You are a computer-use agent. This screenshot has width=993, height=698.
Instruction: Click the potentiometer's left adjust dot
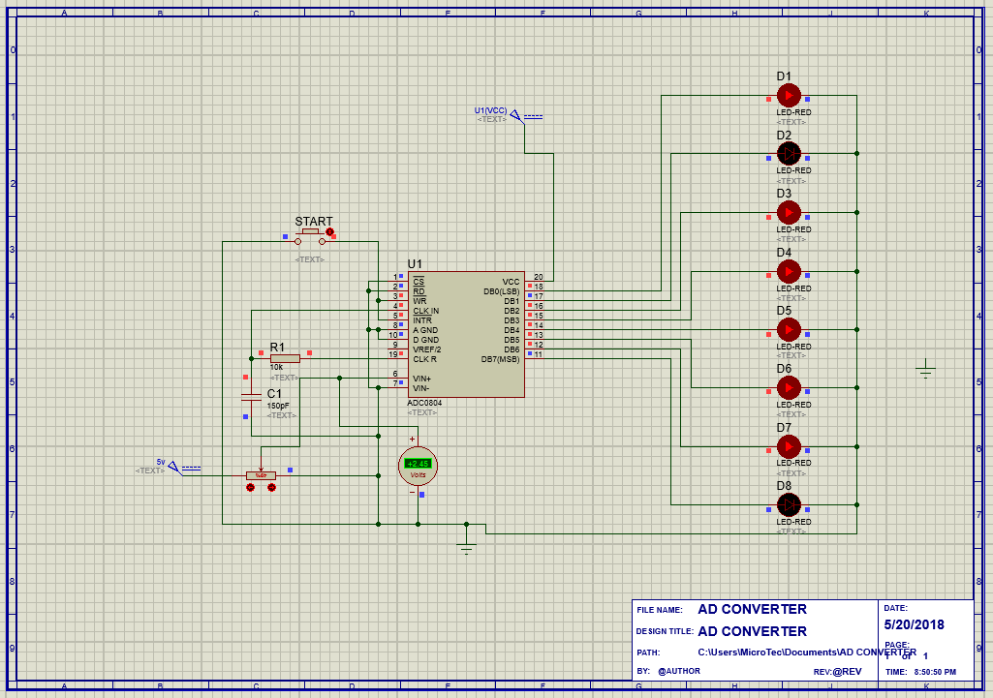pos(250,486)
